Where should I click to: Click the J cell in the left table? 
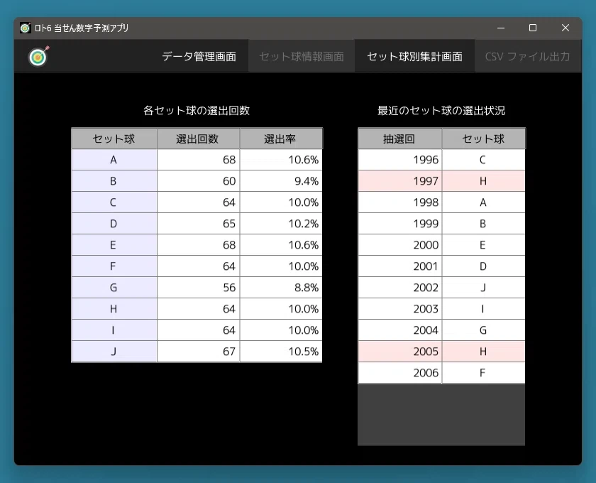coord(114,352)
